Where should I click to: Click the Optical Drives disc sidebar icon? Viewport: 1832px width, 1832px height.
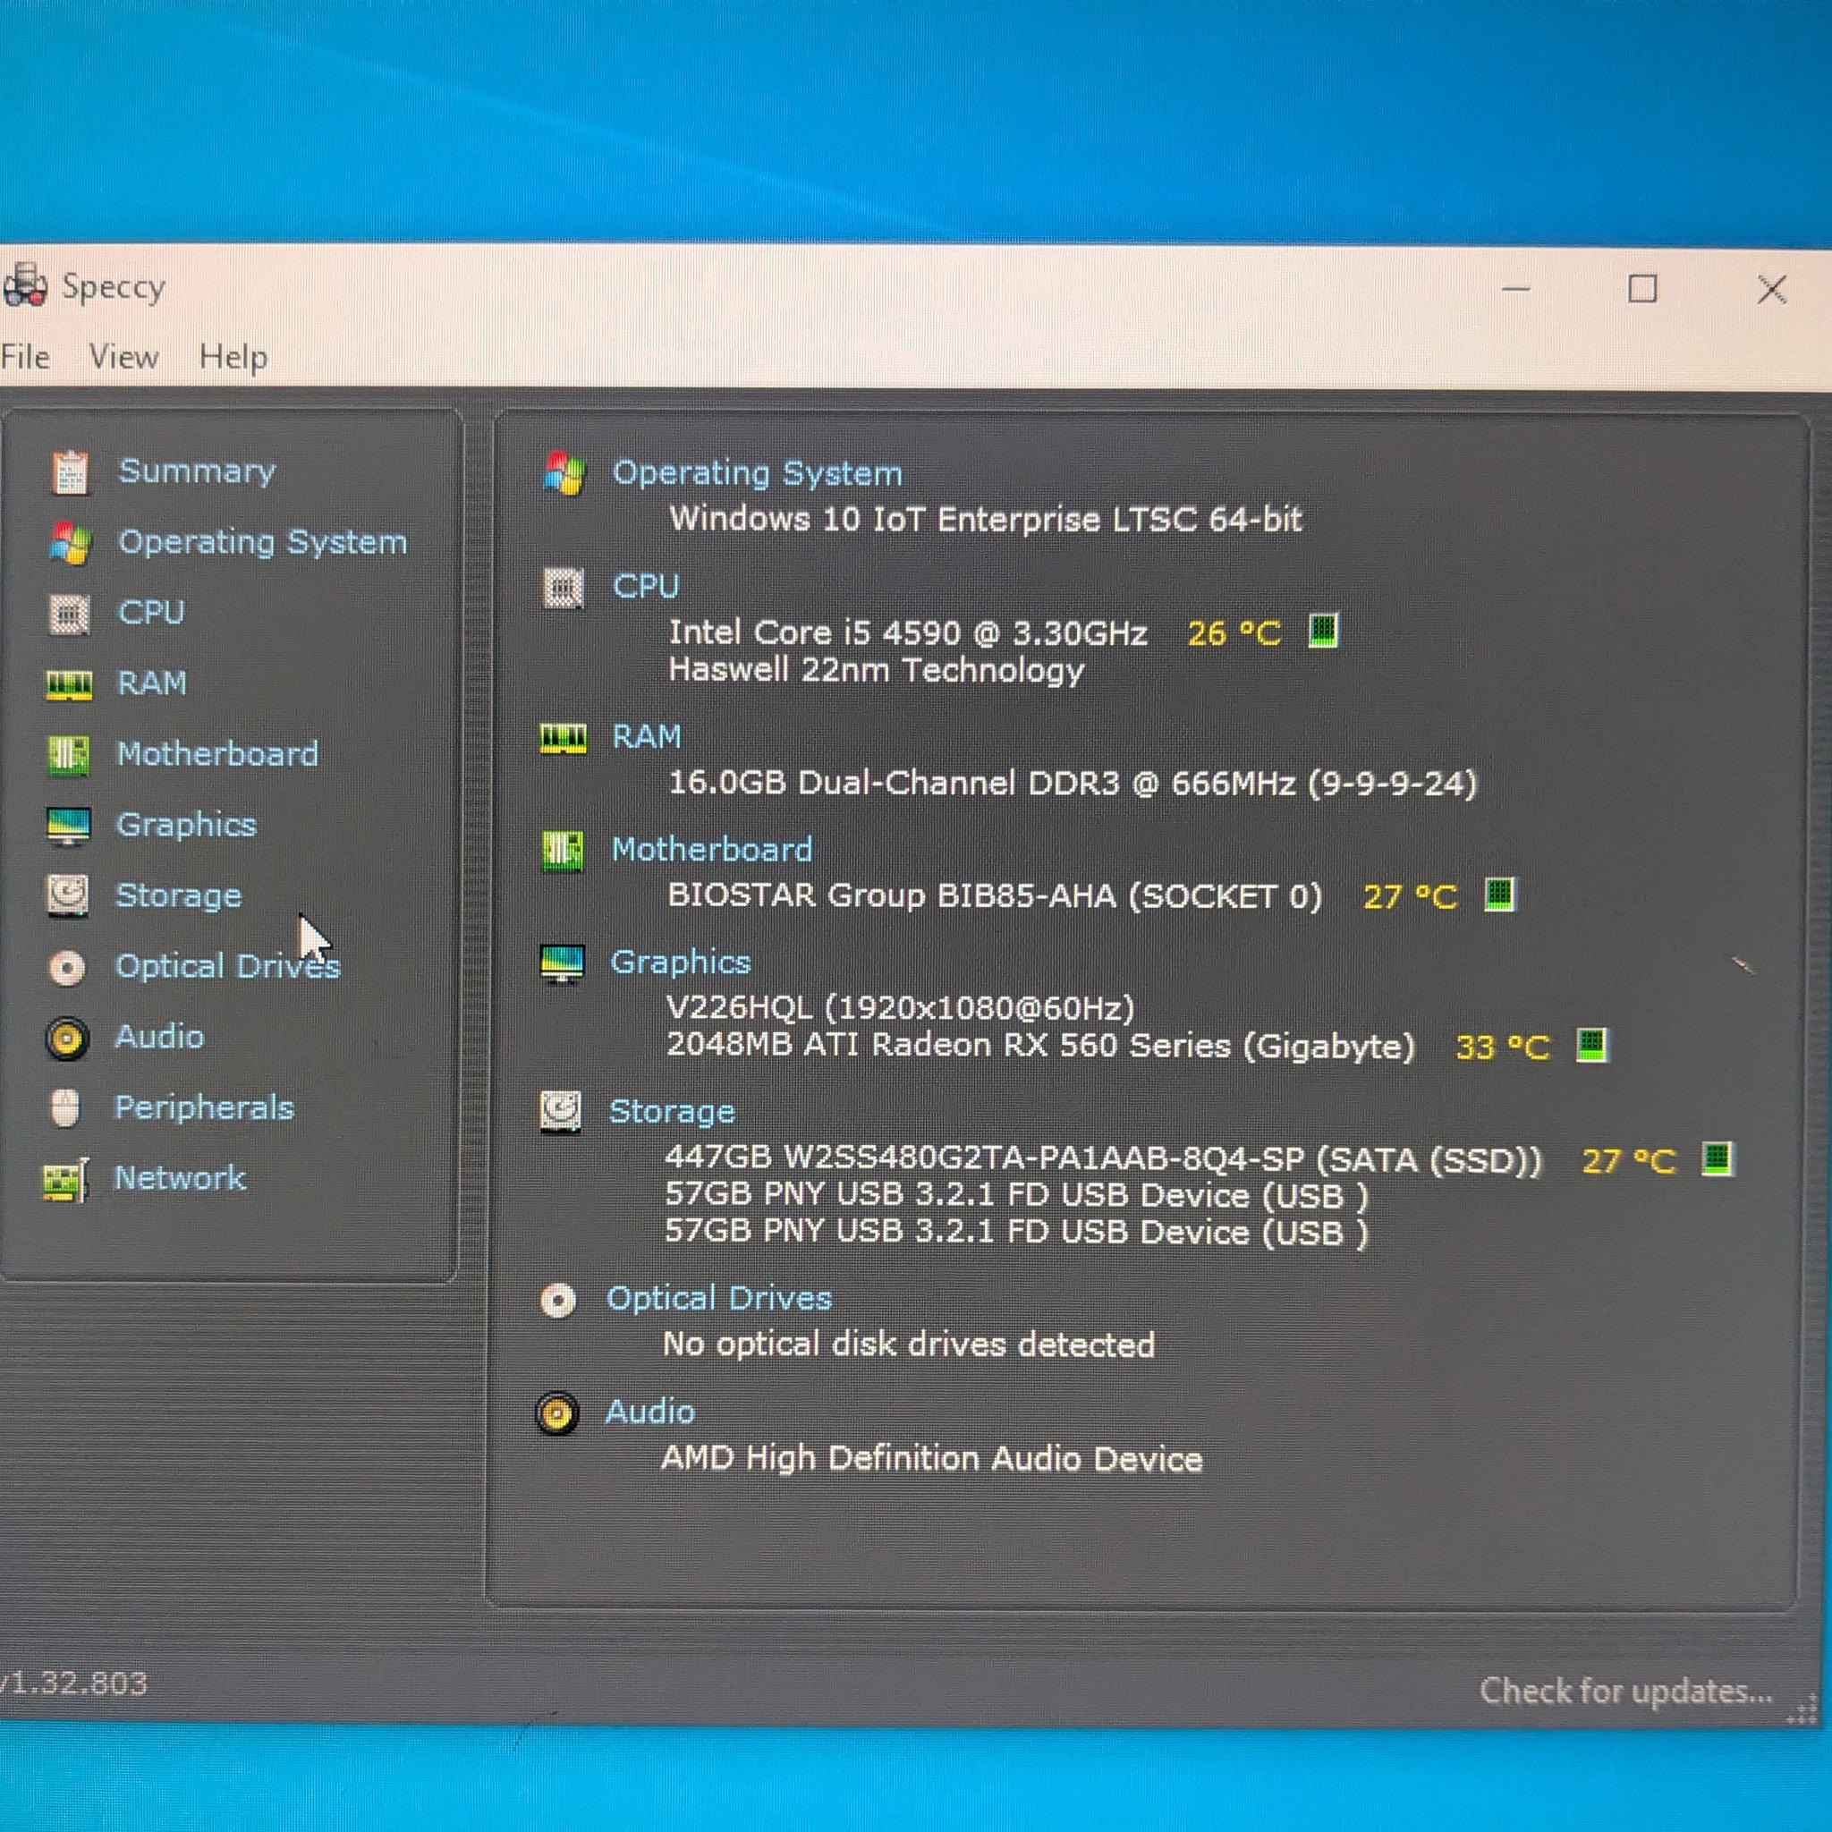pos(67,967)
